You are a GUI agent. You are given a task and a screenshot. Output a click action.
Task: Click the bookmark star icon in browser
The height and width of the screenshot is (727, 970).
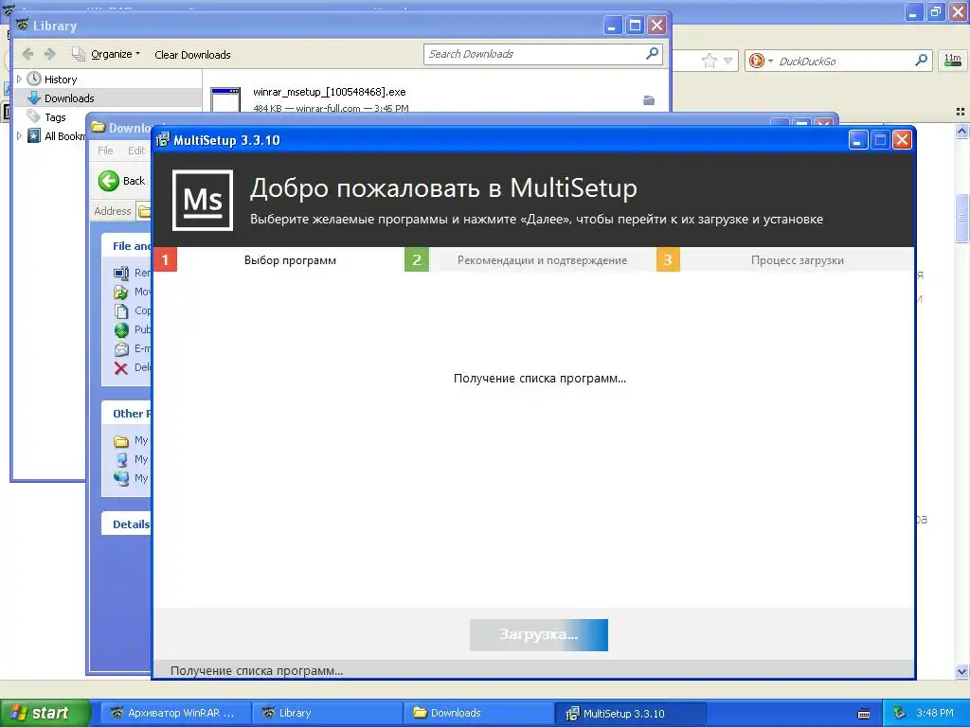tap(709, 61)
